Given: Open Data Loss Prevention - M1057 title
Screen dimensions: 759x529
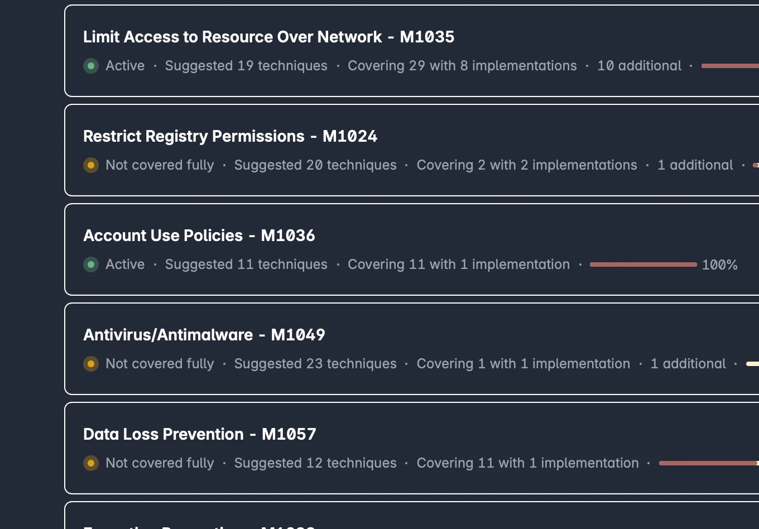Looking at the screenshot, I should (200, 434).
